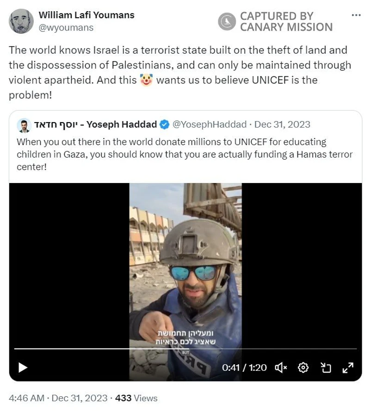Click the blue verified badge

(x=165, y=124)
